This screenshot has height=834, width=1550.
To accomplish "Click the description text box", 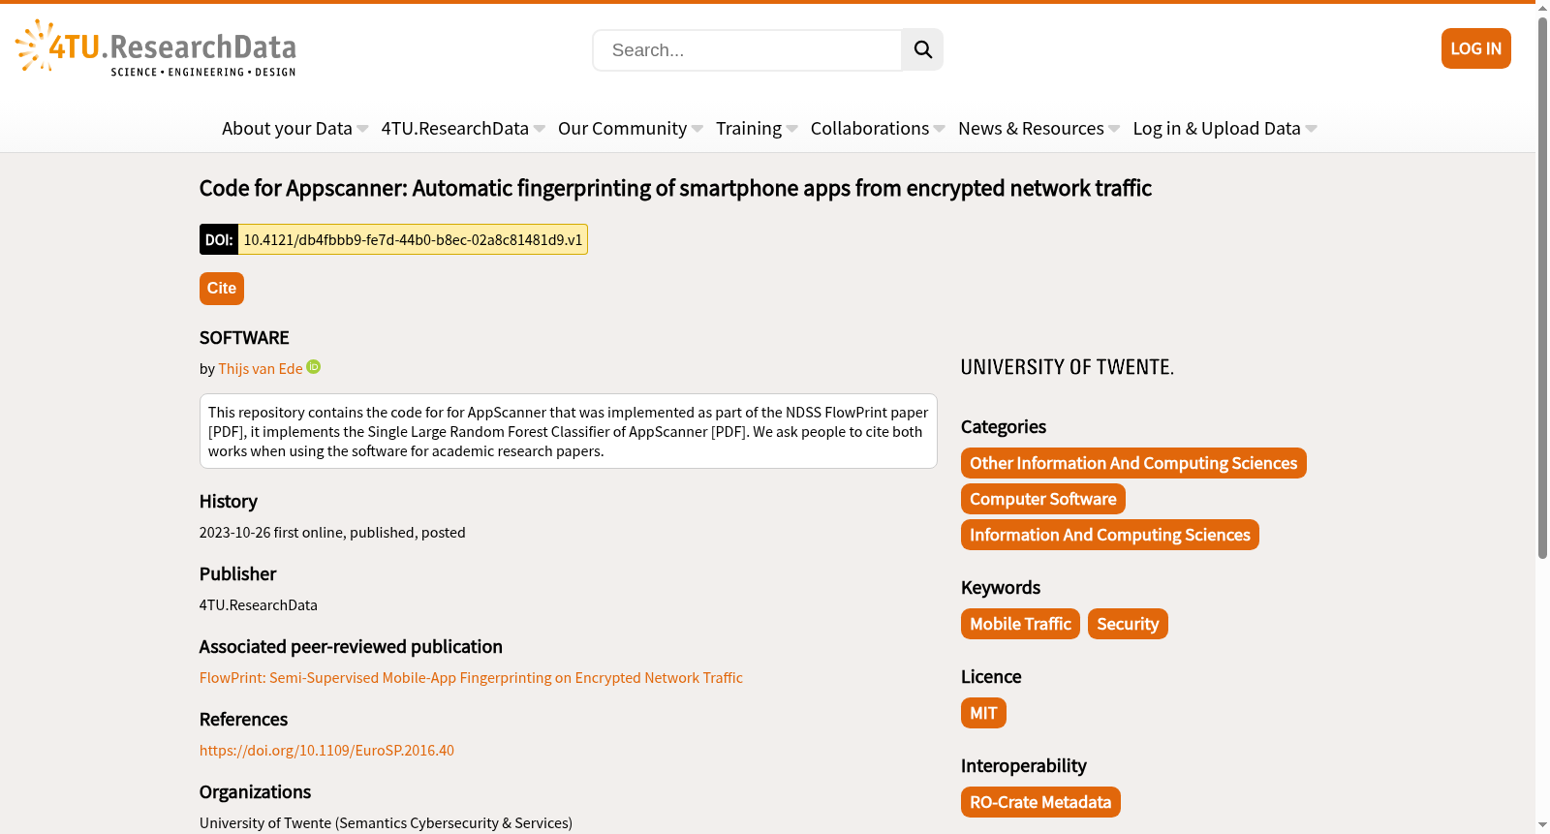I will pos(569,431).
